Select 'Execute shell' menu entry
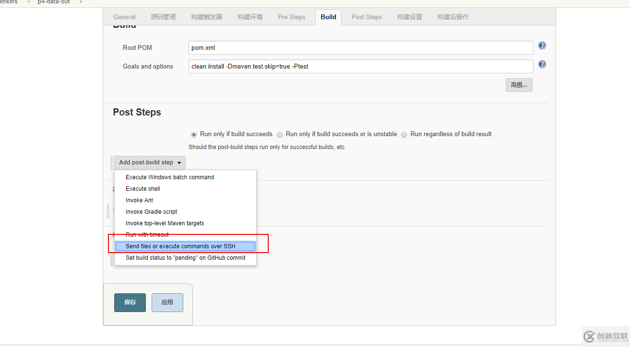630x347 pixels. click(x=185, y=189)
